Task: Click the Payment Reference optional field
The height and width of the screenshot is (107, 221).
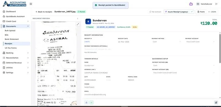Action: coord(149,49)
